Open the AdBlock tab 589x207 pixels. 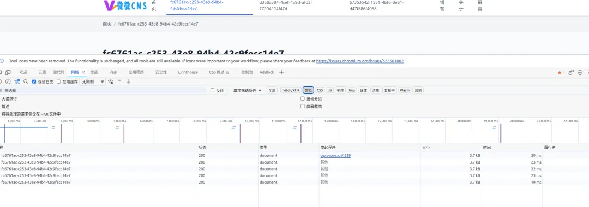tap(267, 72)
